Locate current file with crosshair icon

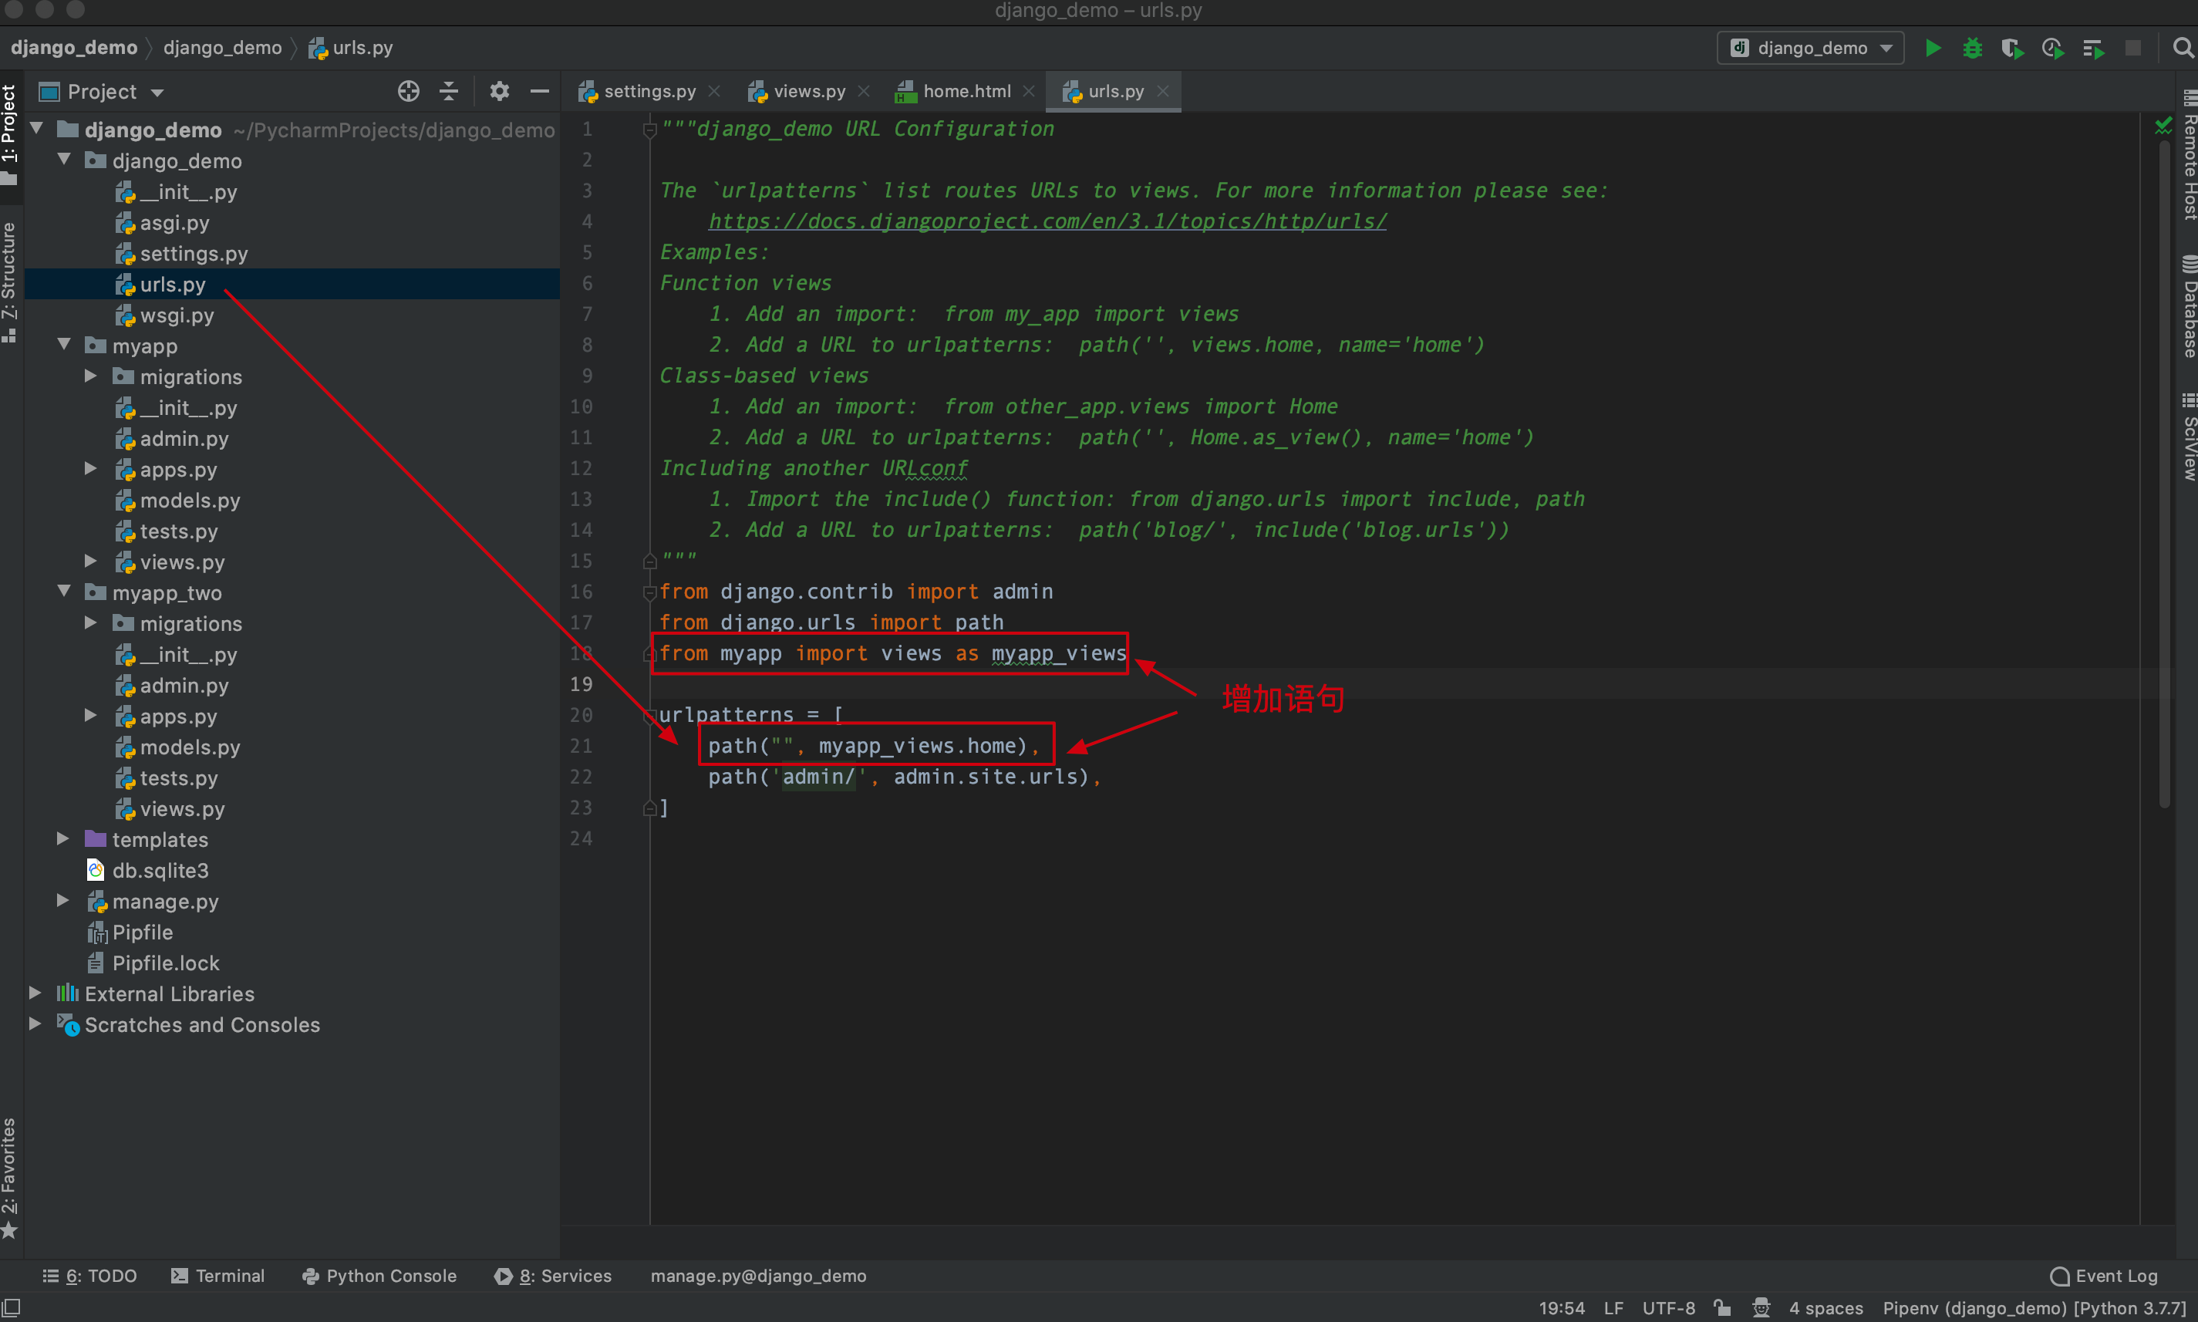[x=408, y=91]
